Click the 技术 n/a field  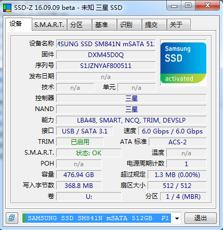pos(75,88)
